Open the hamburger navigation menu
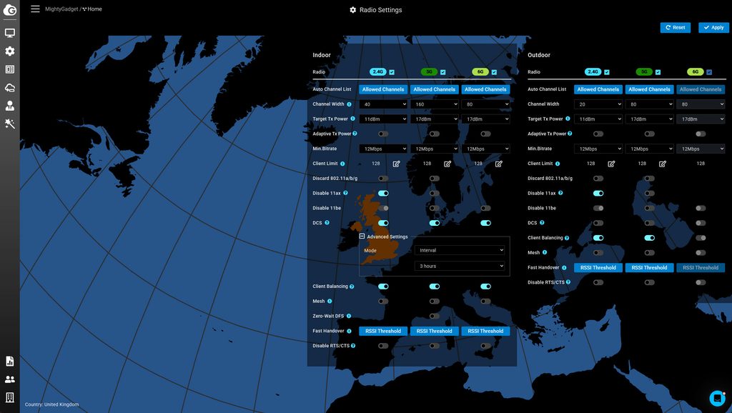 tap(35, 9)
